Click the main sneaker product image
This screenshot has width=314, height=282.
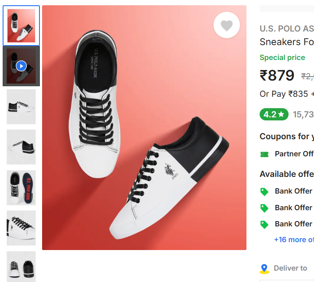pos(144,127)
